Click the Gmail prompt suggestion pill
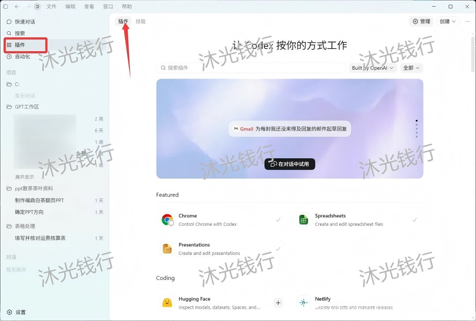The image size is (476, 321). [290, 129]
